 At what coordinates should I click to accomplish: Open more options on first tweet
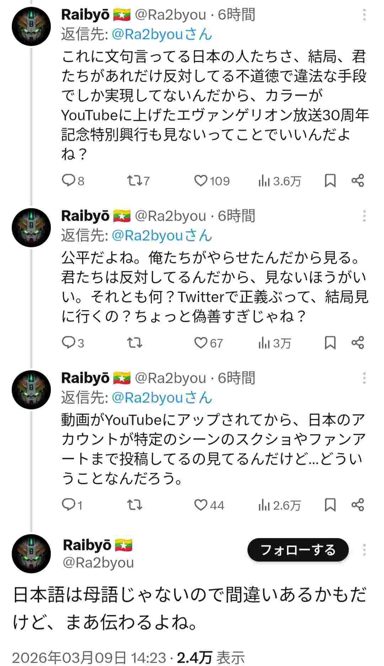364,15
